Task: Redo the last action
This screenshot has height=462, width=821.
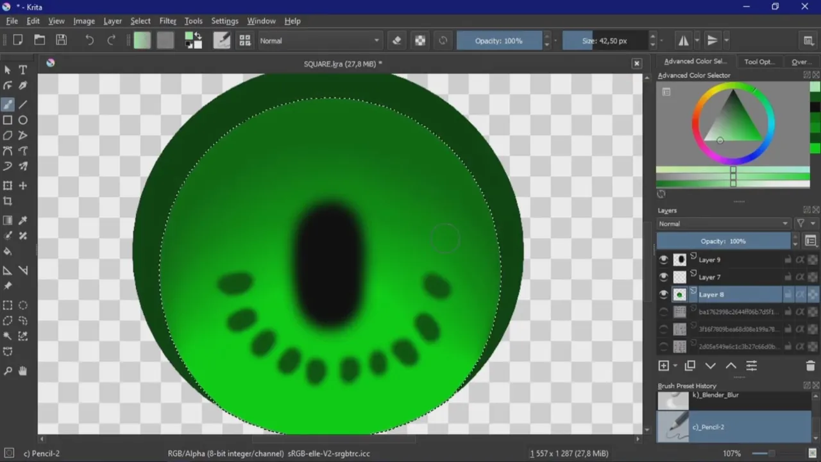Action: pyautogui.click(x=111, y=40)
